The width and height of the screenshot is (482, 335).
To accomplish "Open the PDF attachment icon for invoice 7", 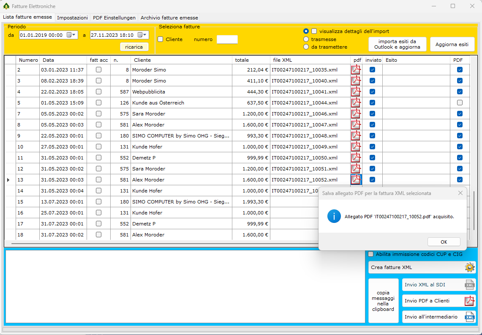I will (x=356, y=114).
